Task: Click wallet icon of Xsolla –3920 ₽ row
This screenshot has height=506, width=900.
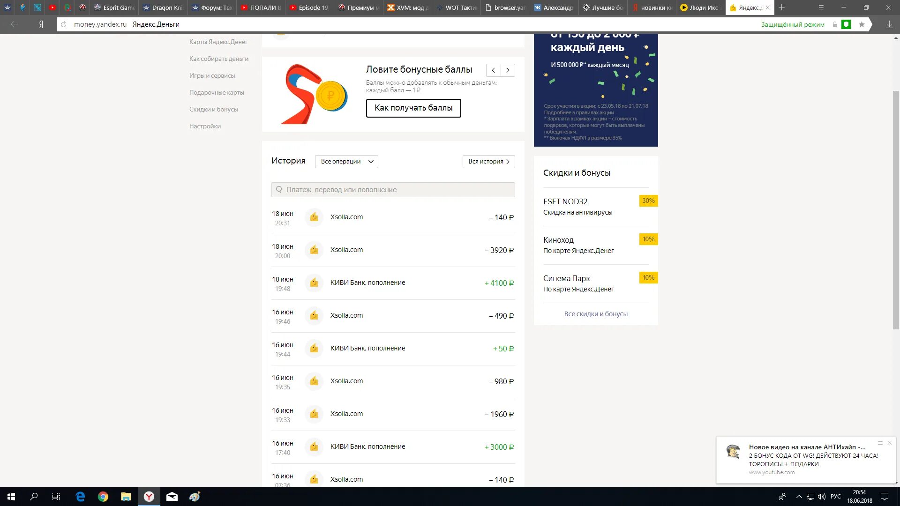Action: click(314, 250)
